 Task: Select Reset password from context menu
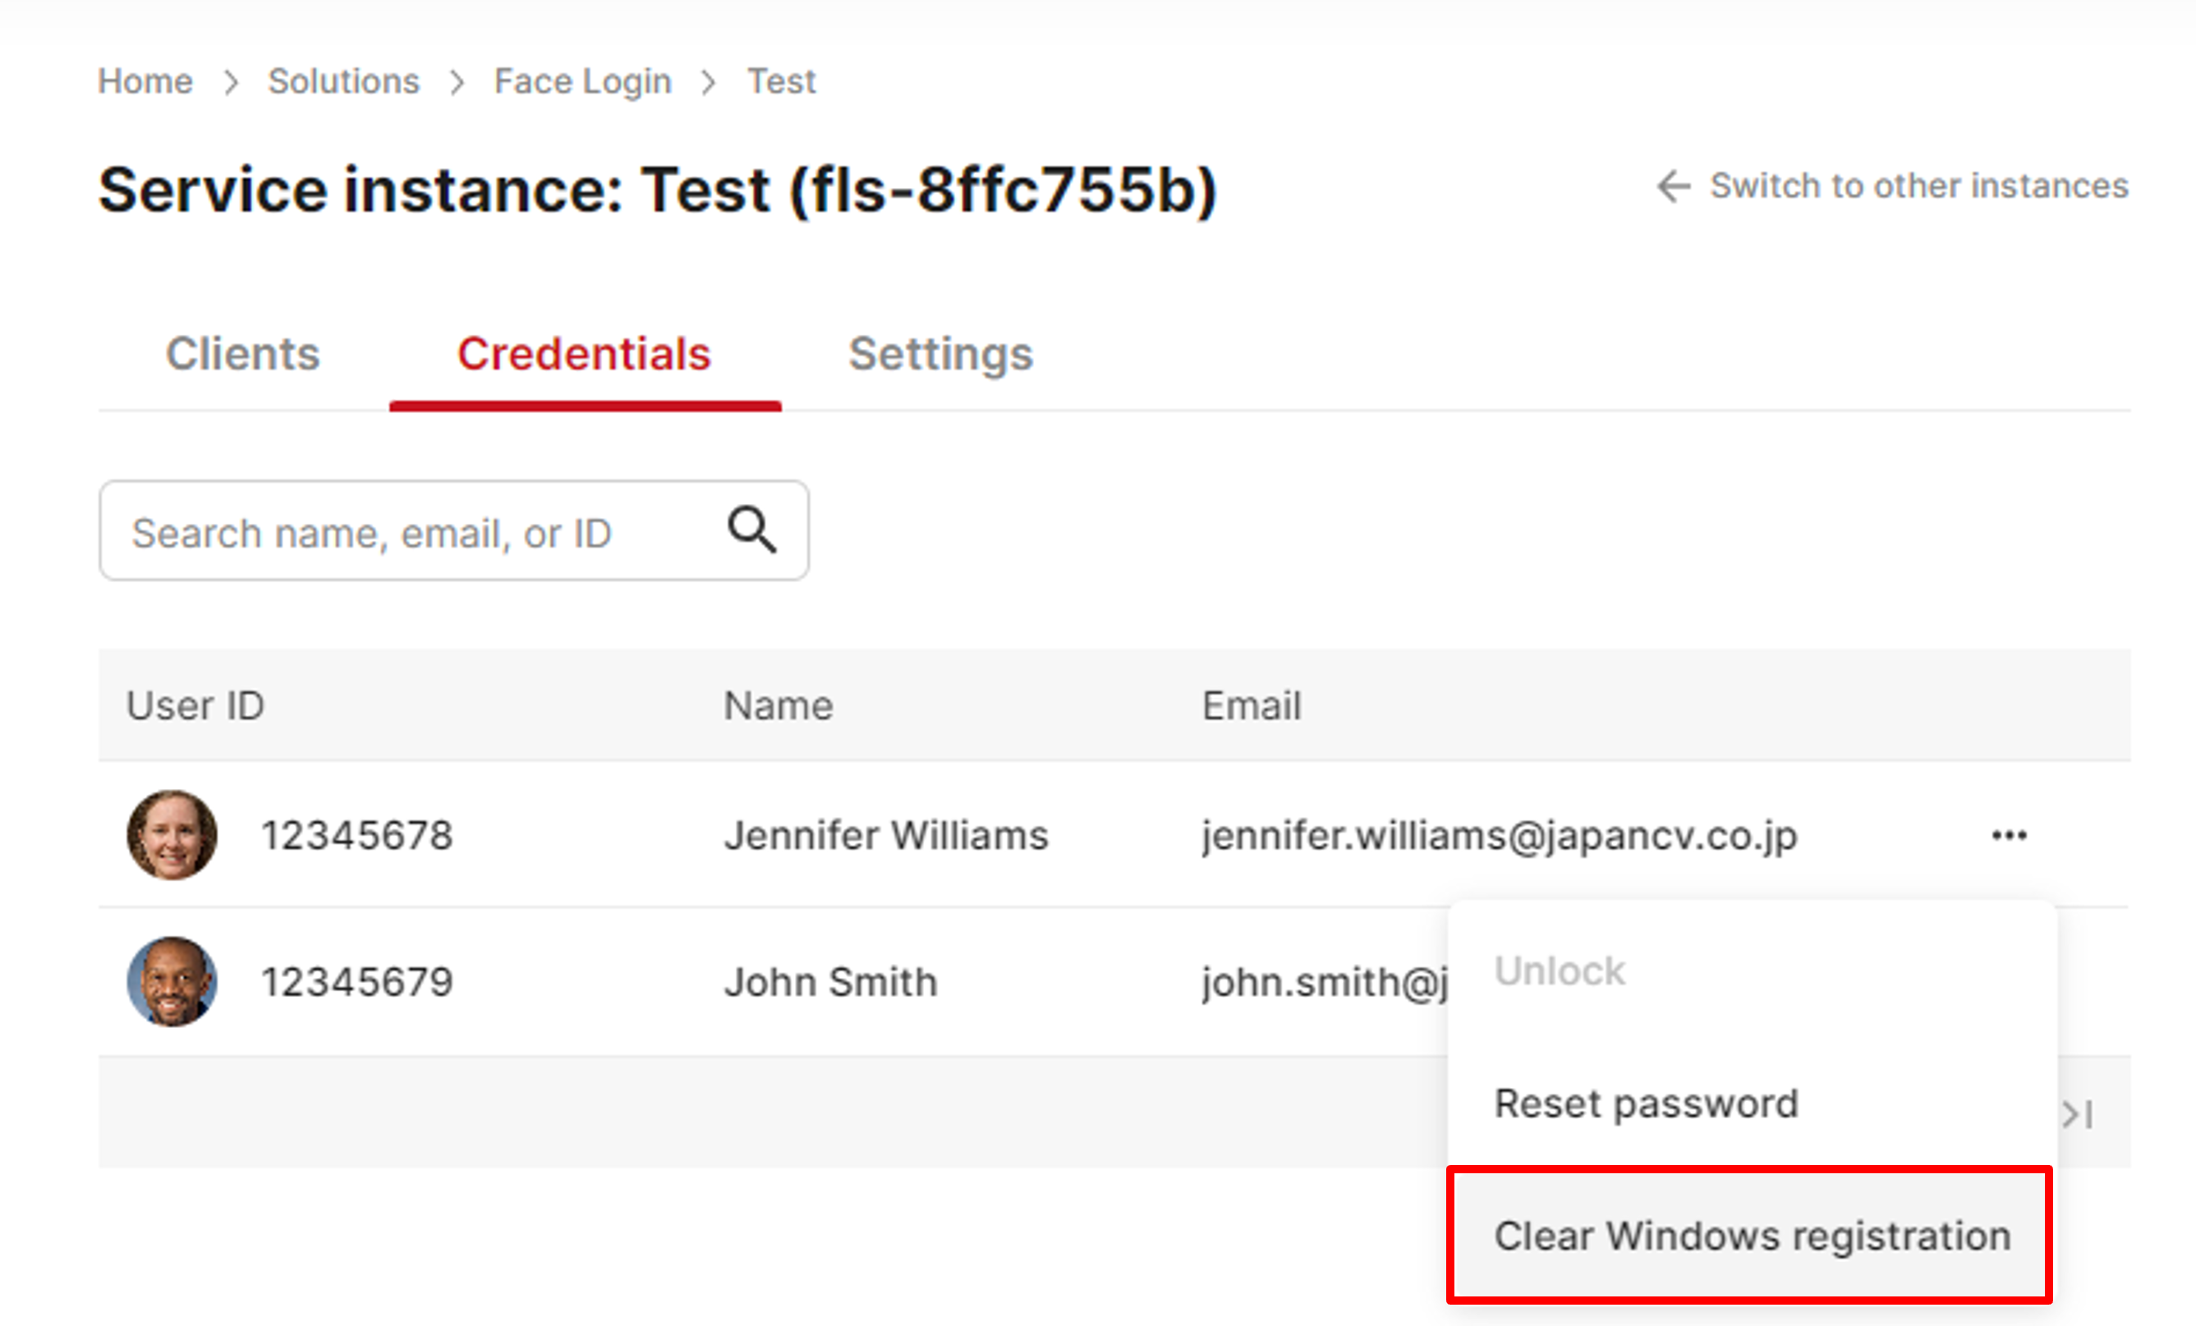click(1646, 1100)
